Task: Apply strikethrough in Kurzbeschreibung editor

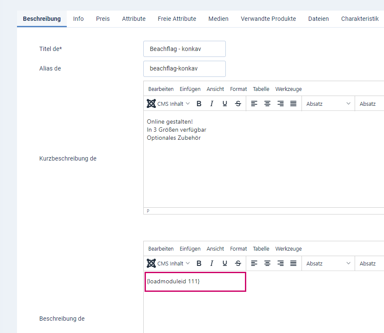Action: [238, 104]
